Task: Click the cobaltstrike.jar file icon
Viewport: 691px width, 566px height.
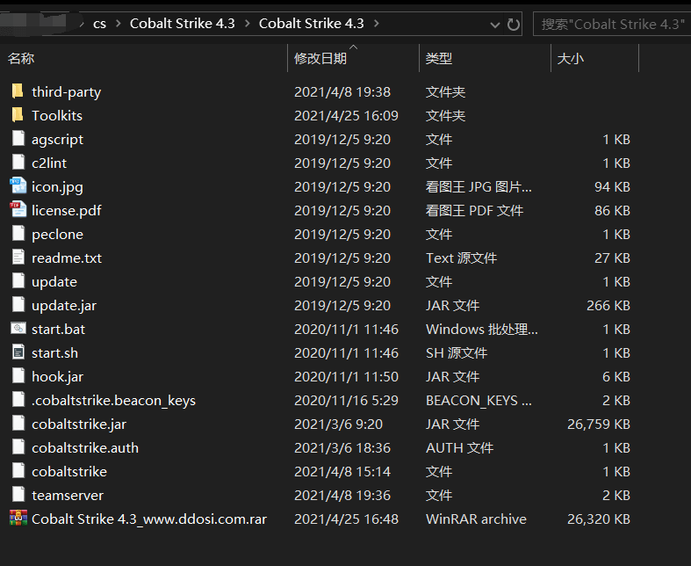Action: [18, 424]
